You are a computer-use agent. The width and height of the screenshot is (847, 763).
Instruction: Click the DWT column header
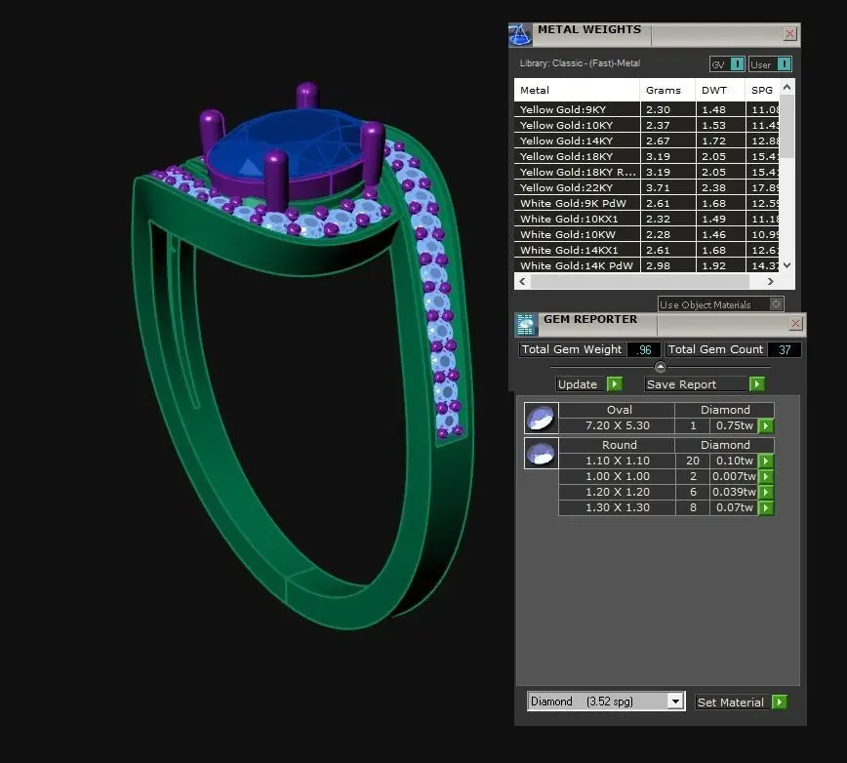(x=720, y=90)
